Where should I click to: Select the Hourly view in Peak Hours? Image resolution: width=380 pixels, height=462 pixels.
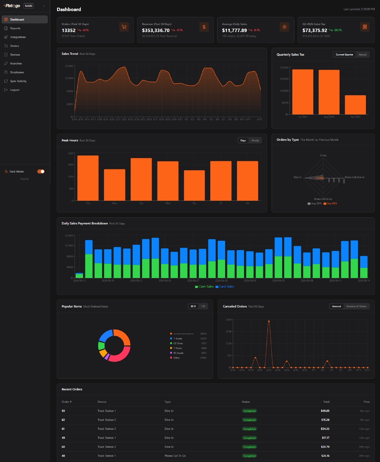(255, 140)
